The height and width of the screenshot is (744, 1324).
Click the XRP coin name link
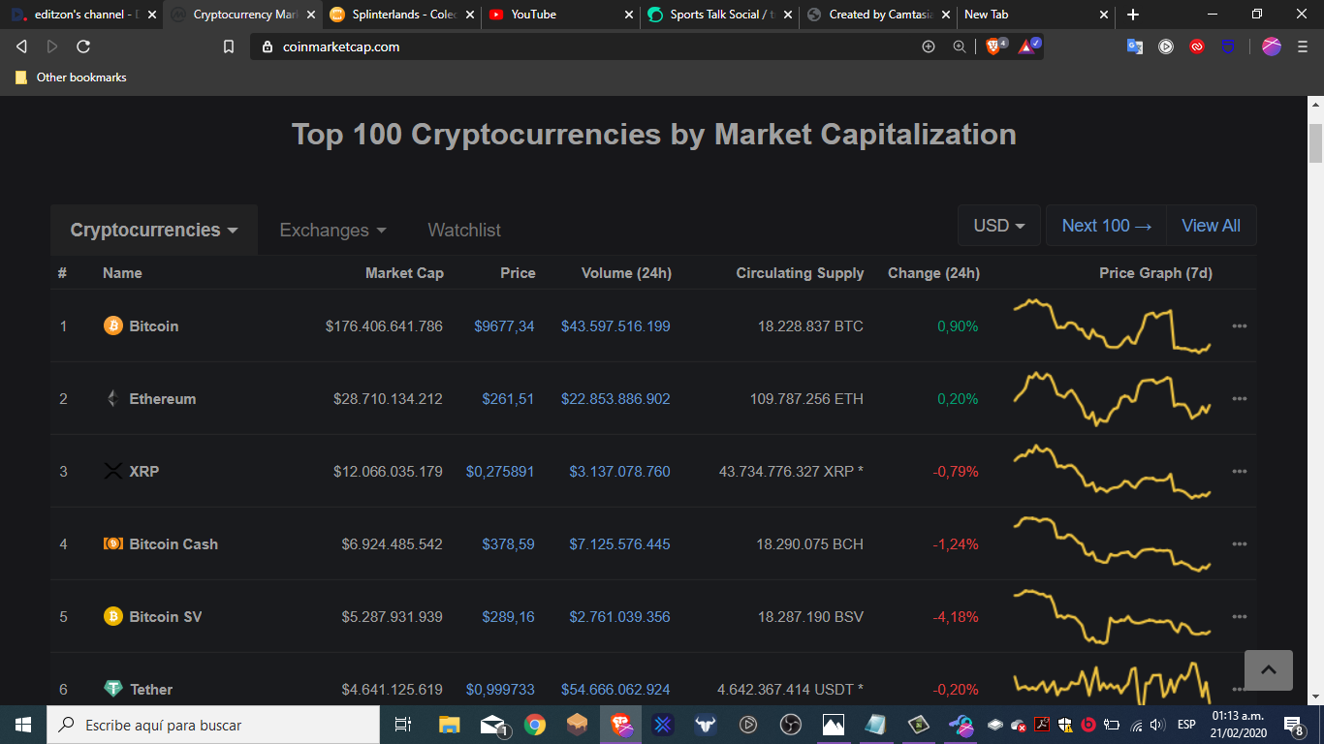144,471
